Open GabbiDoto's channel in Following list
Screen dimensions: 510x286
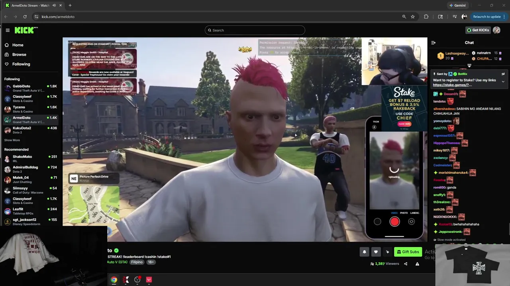click(31, 88)
